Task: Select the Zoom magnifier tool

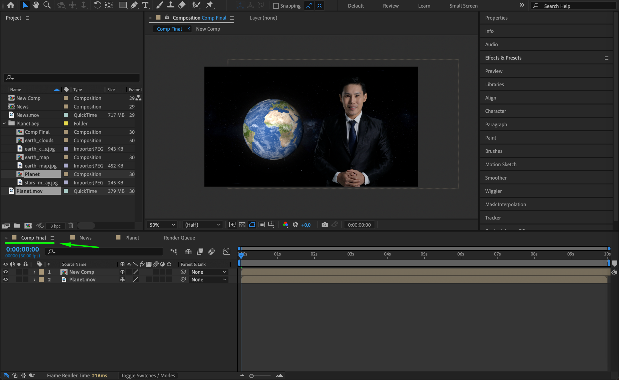Action: (x=47, y=5)
